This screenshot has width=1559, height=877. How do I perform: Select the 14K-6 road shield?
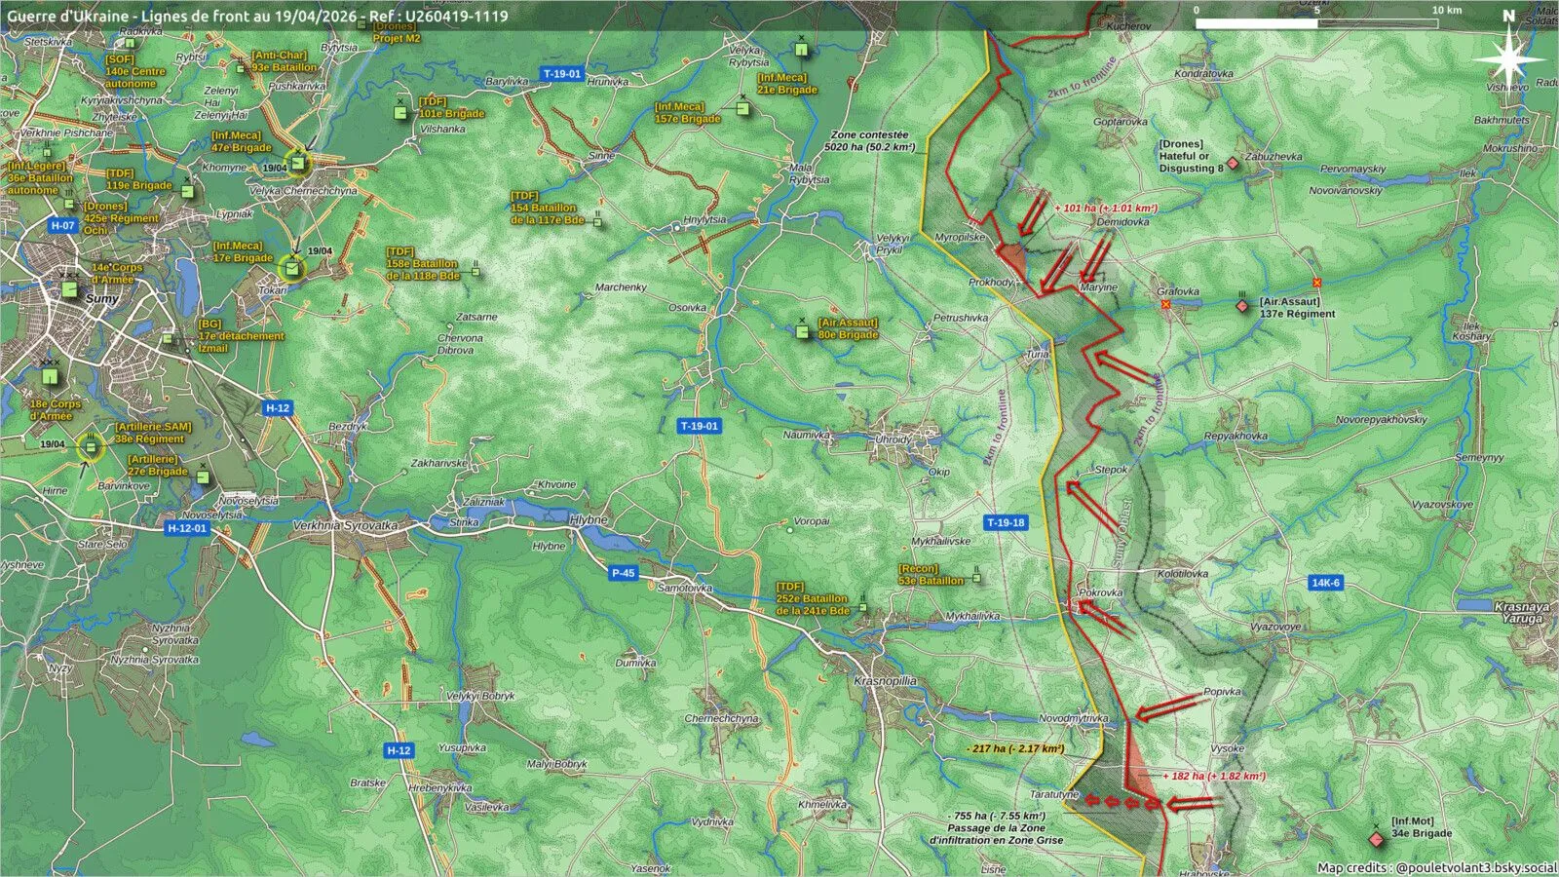click(x=1325, y=583)
